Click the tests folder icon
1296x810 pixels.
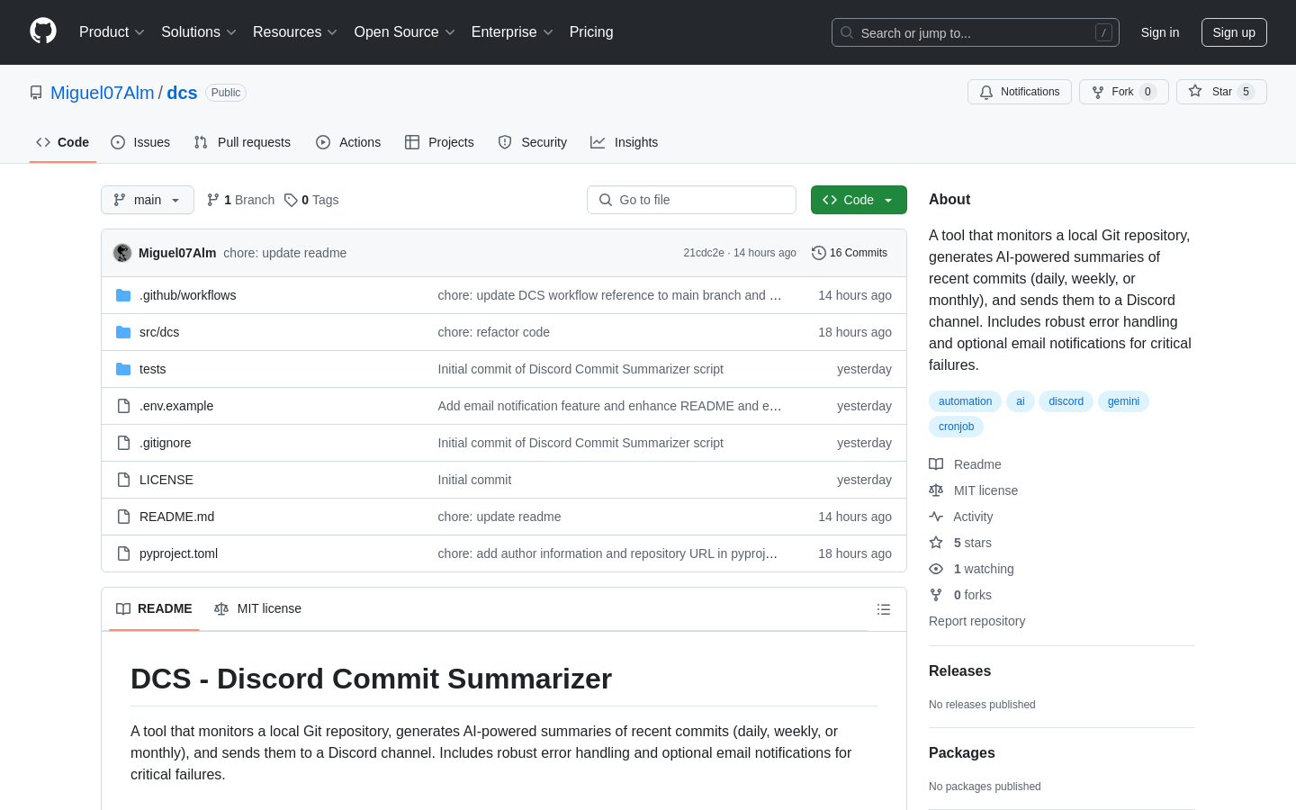click(123, 369)
